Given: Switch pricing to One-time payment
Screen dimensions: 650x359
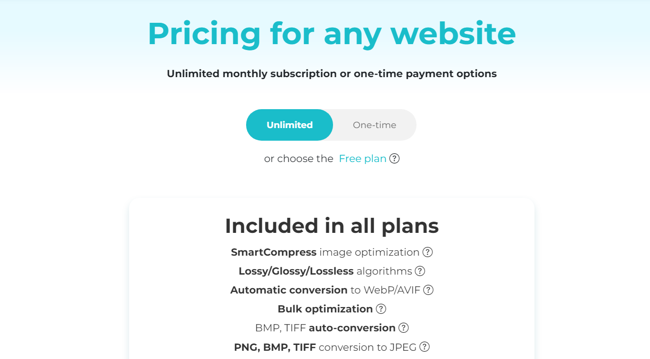Looking at the screenshot, I should pyautogui.click(x=374, y=125).
